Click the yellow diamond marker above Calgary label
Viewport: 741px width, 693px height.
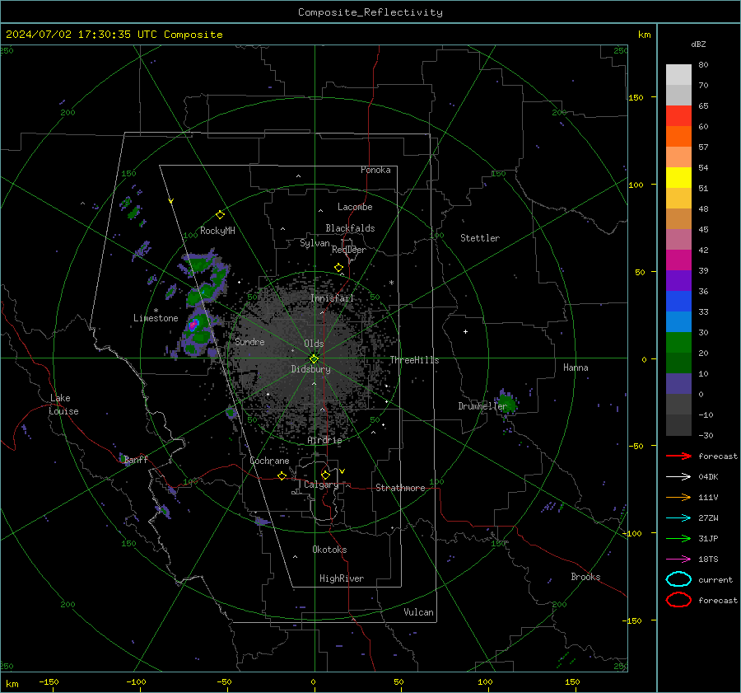click(x=325, y=475)
